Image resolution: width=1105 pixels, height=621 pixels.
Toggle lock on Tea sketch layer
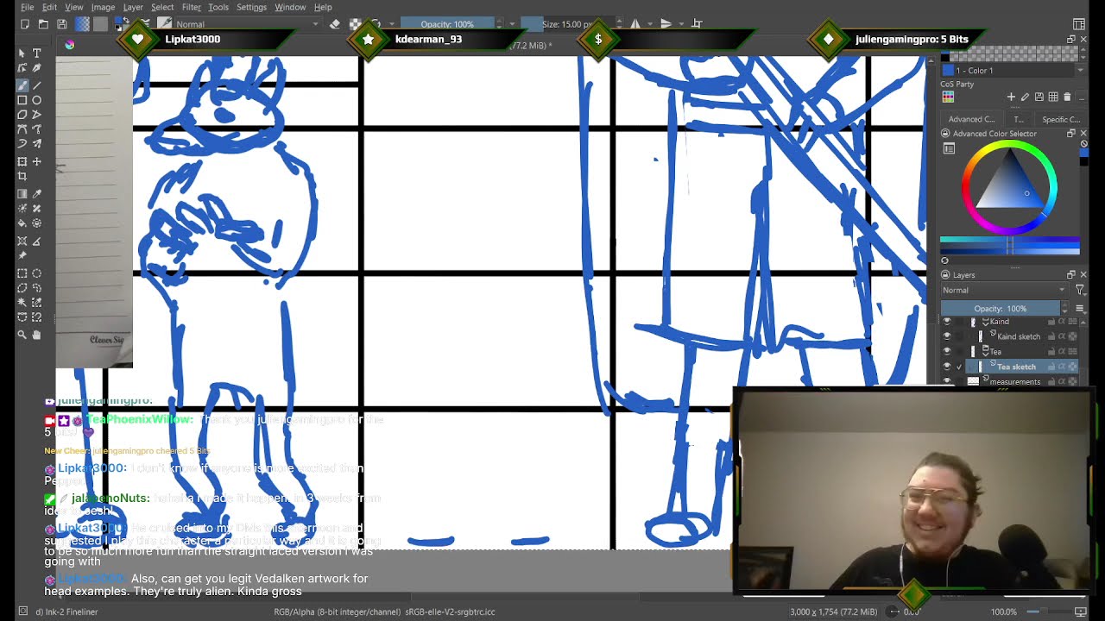[1051, 367]
